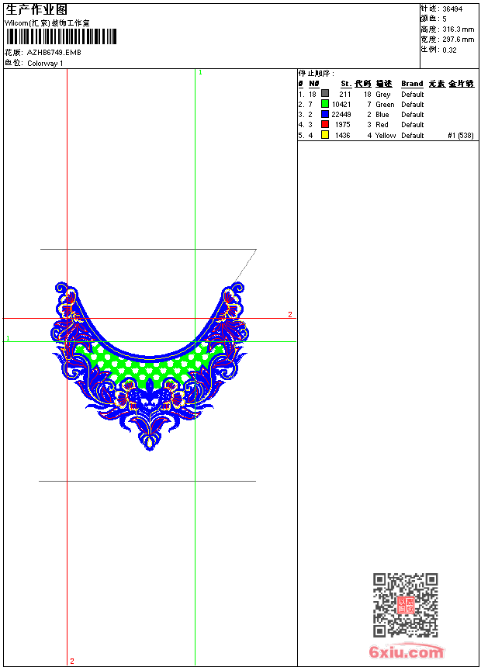Select the Yellow row's #1 (538) sequin entry
The image size is (481, 667).
coord(461,136)
